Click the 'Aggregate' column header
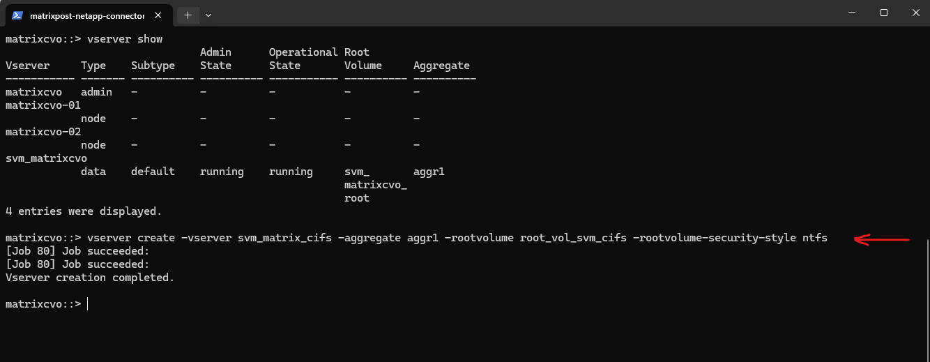The image size is (930, 362). [441, 66]
